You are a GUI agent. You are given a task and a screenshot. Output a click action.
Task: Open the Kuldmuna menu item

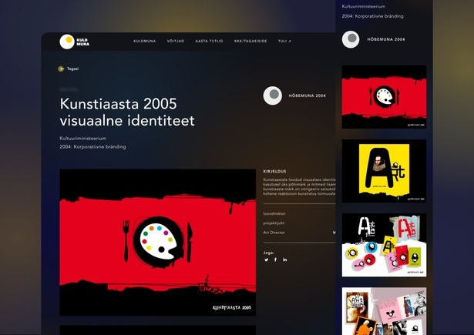[x=144, y=42]
